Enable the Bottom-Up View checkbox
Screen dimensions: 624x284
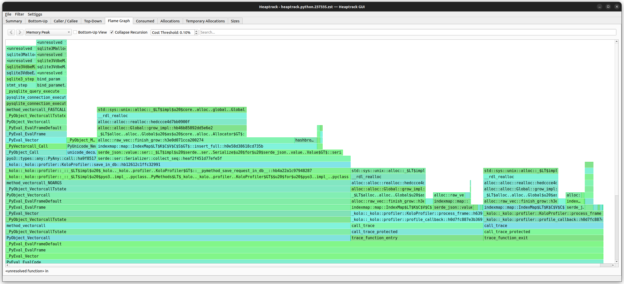point(75,32)
